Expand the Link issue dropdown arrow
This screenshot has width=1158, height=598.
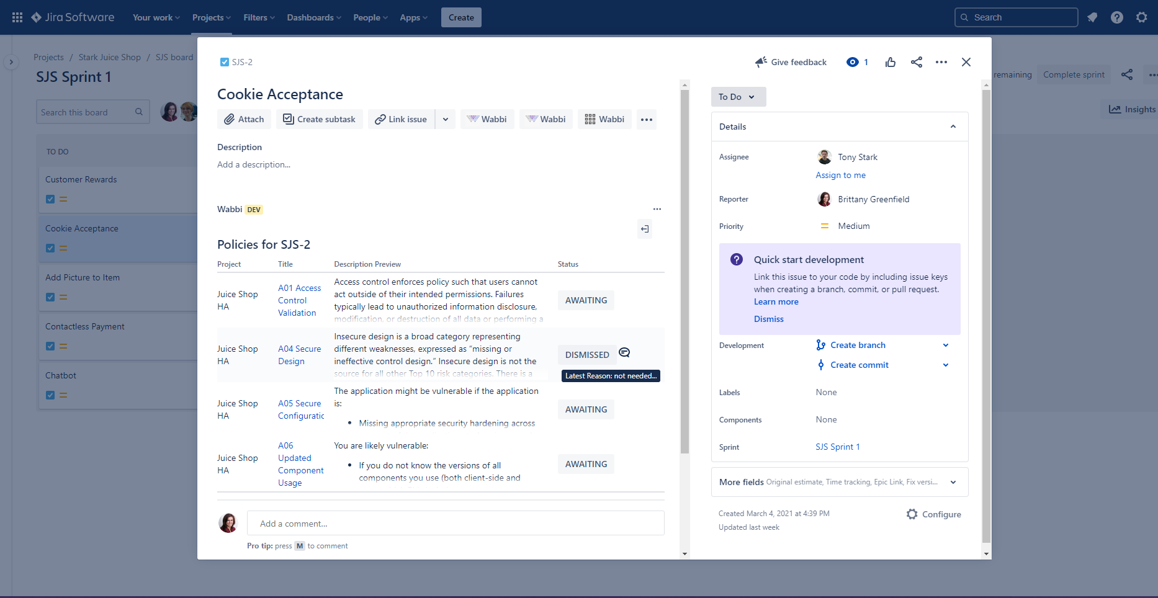[x=446, y=119]
